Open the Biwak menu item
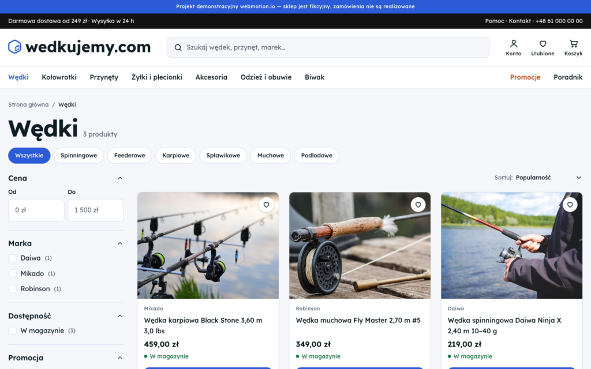Image resolution: width=591 pixels, height=369 pixels. tap(315, 77)
